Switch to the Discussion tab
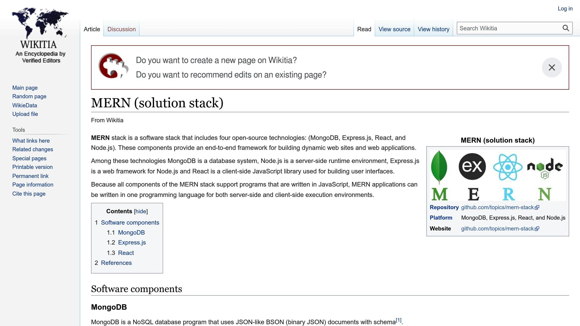 pyautogui.click(x=121, y=29)
